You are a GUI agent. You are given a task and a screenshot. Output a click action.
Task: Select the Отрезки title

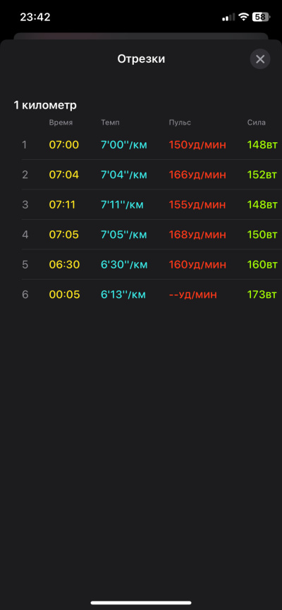click(x=141, y=59)
